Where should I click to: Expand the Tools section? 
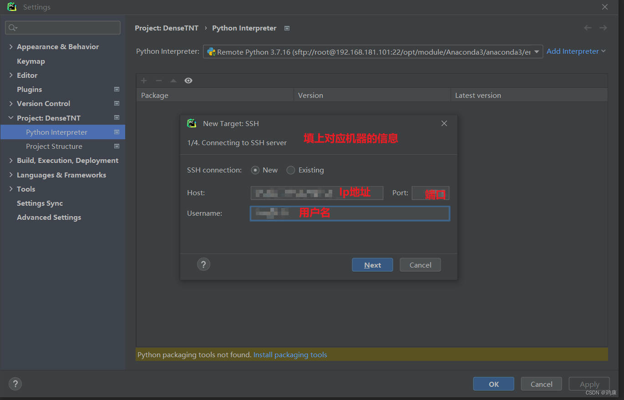[11, 189]
